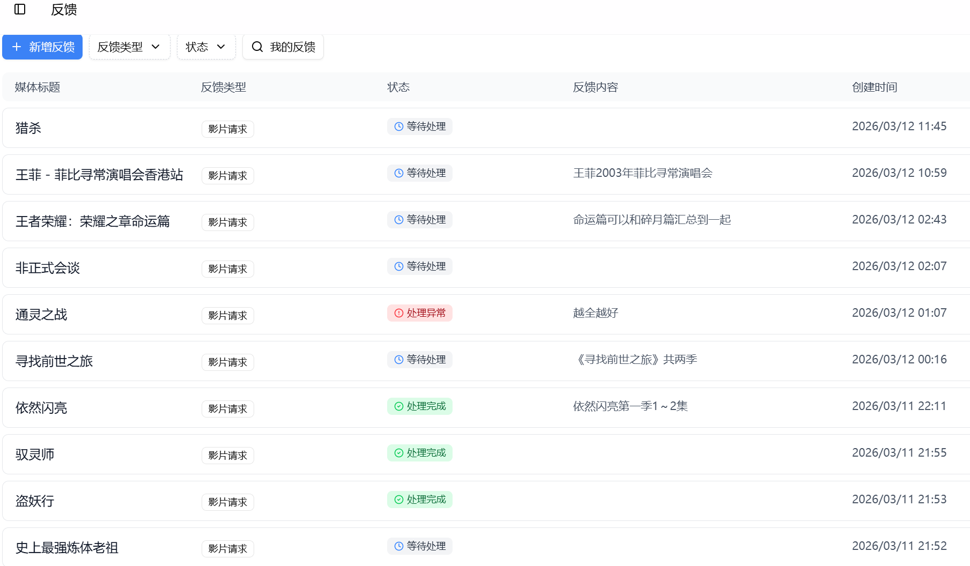Open the 王菲 - 菲比寻常演唱会香港站 entry
The image size is (970, 566).
(99, 175)
